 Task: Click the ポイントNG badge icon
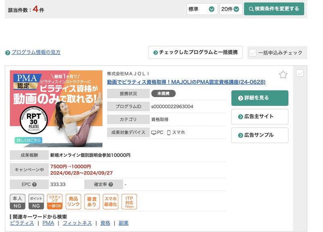36,202
